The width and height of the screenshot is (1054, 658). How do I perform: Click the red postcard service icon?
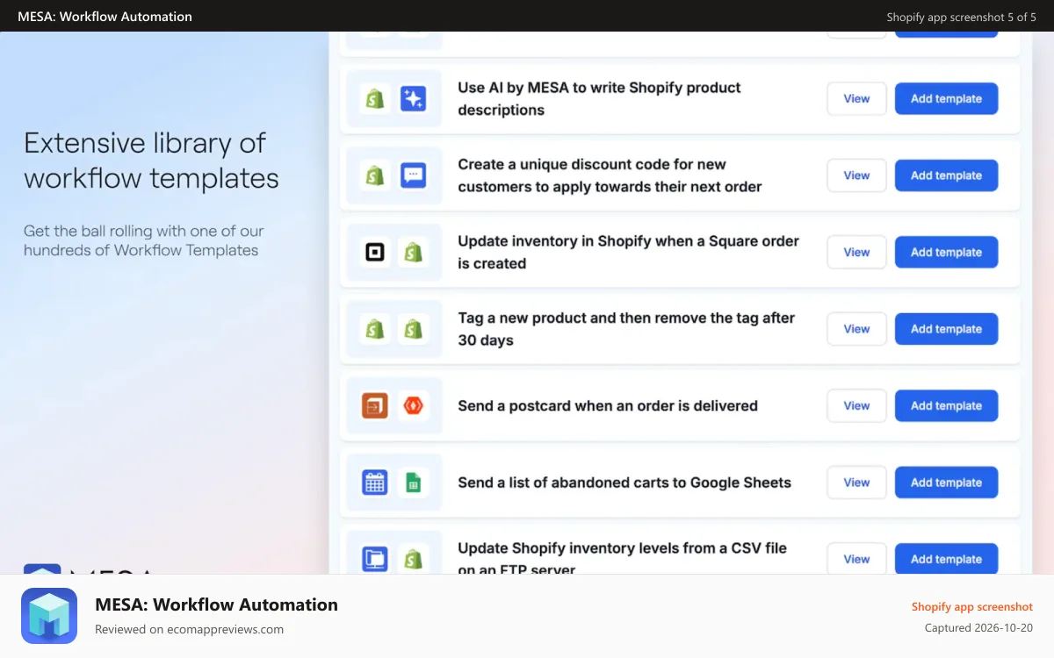pyautogui.click(x=413, y=406)
